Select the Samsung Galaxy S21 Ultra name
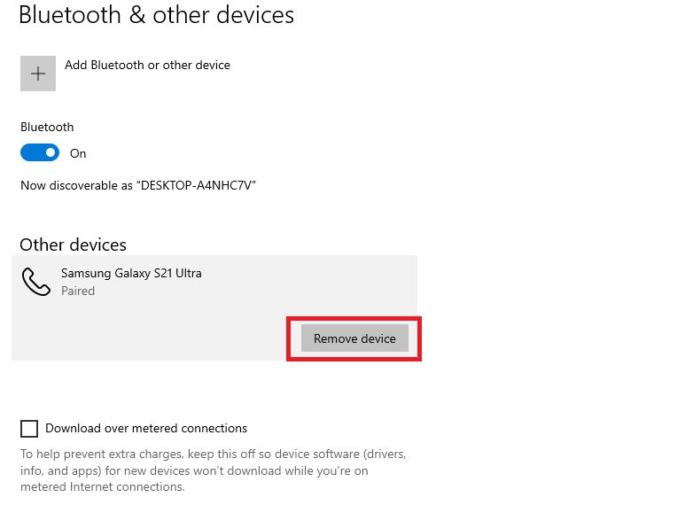Screen dimensions: 685x505 tap(131, 273)
